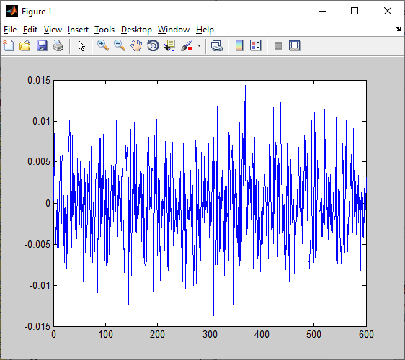
Task: Open the File menu
Action: [x=10, y=30]
